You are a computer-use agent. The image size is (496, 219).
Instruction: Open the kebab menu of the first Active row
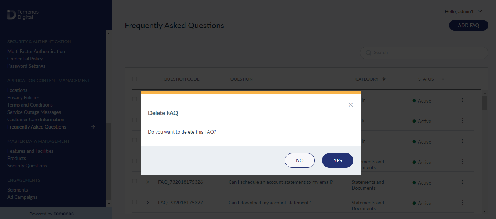(x=463, y=100)
